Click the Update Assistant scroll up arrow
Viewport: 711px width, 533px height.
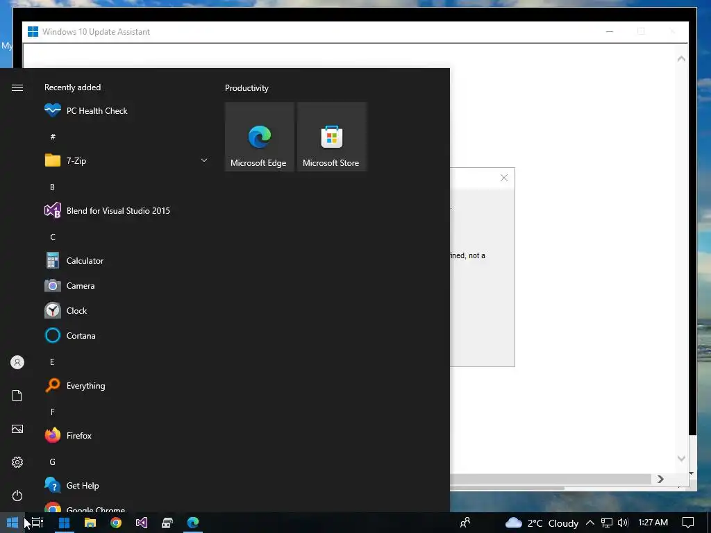681,58
